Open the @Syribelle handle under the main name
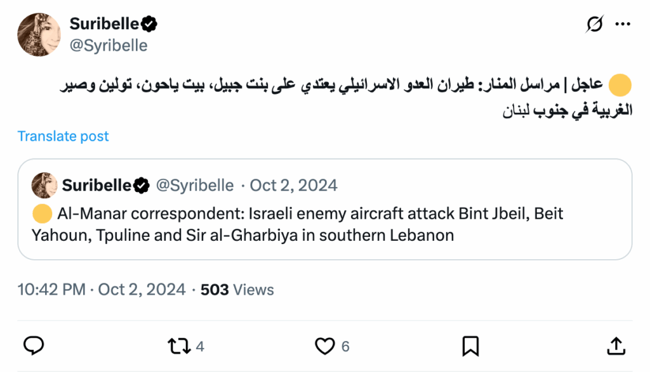Screen dimensions: 650x372 [109, 46]
